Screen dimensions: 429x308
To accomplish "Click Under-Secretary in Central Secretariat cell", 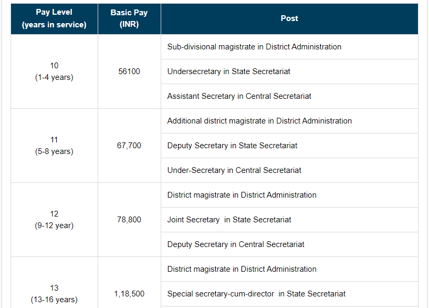I will pyautogui.click(x=289, y=170).
